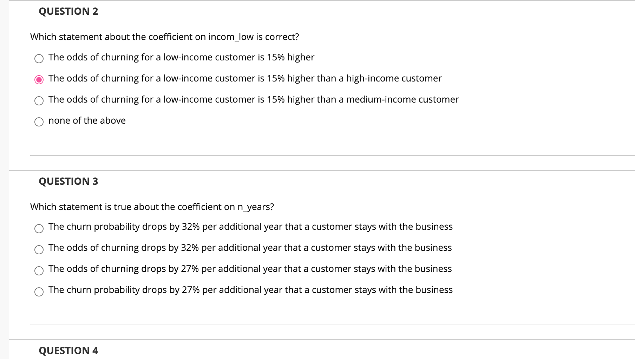The width and height of the screenshot is (635, 359).
Task: Select 'higher than a high-income customer' option
Action: click(x=39, y=80)
